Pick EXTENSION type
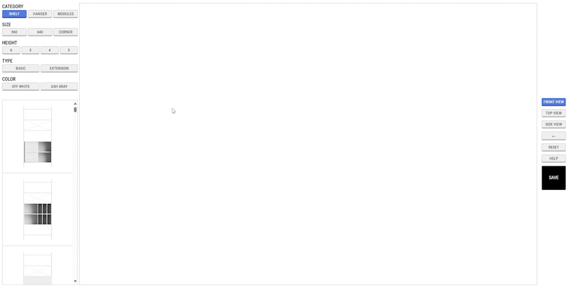The width and height of the screenshot is (567, 288). 59,68
